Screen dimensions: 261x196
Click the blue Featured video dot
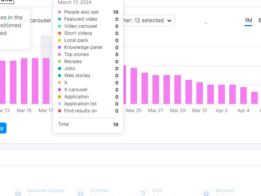point(60,19)
